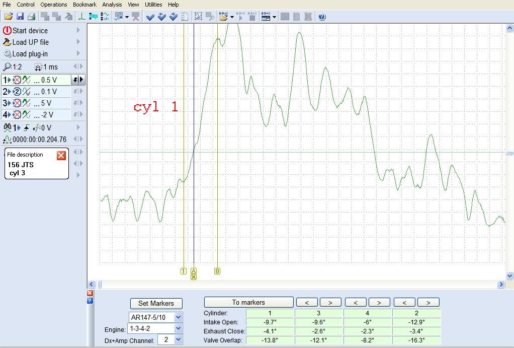Click the blue help question mark icon
The width and height of the screenshot is (514, 348).
322,17
